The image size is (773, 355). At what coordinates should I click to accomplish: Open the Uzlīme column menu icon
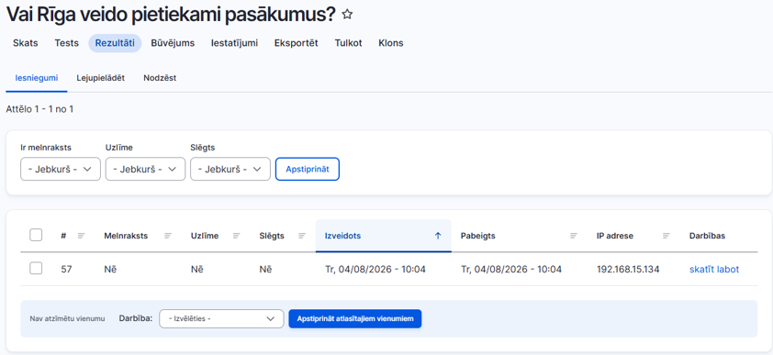pos(237,236)
